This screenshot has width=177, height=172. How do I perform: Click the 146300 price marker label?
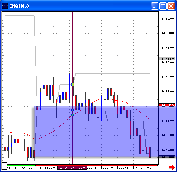167,157
